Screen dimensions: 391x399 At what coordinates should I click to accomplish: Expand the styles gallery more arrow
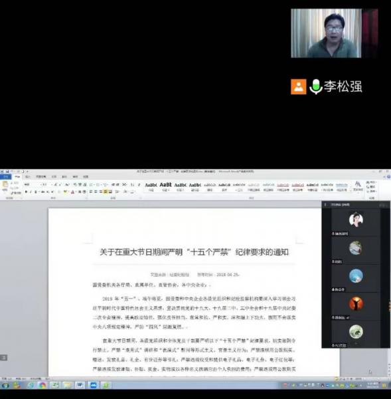tap(351, 191)
